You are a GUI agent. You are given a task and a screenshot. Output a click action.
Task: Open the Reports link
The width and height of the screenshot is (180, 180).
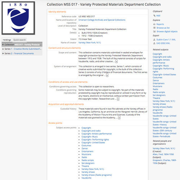tap(160, 24)
